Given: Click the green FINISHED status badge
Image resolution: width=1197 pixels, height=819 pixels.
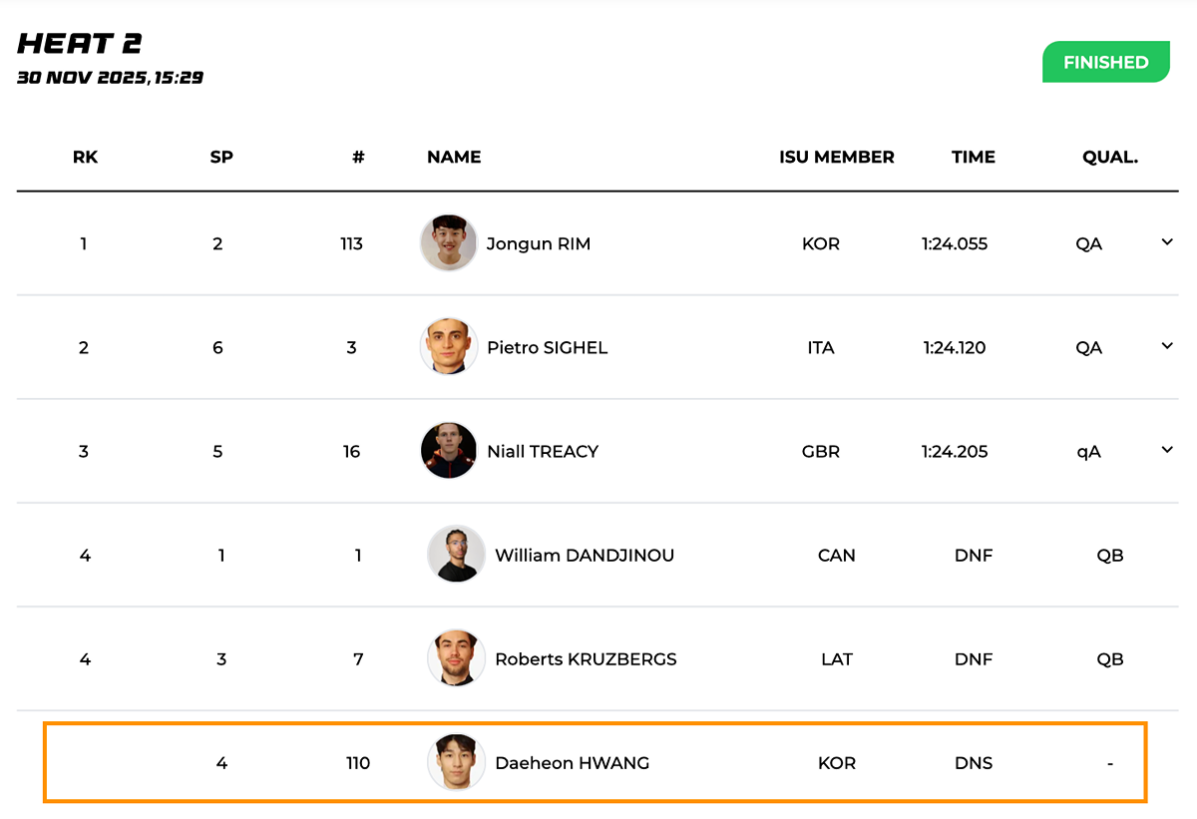Looking at the screenshot, I should pyautogui.click(x=1105, y=62).
